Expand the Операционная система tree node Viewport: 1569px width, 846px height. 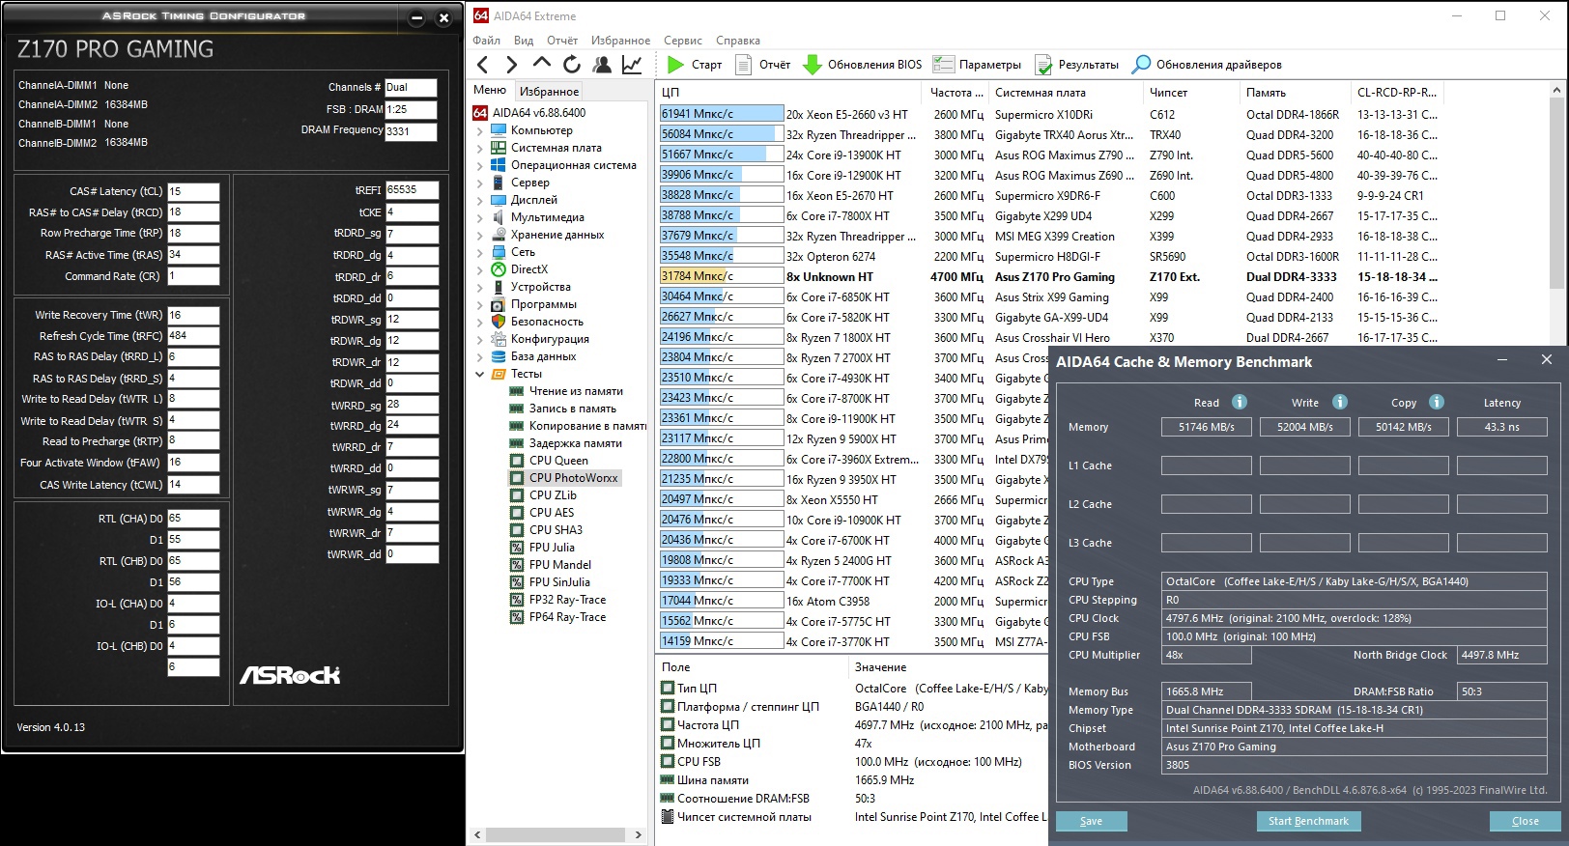pos(480,165)
